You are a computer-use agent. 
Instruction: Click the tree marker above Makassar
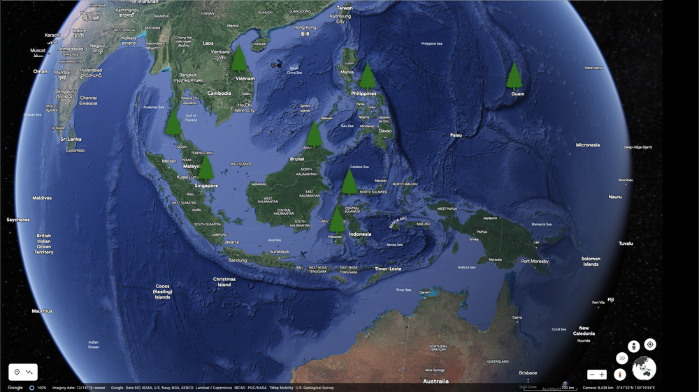337,220
